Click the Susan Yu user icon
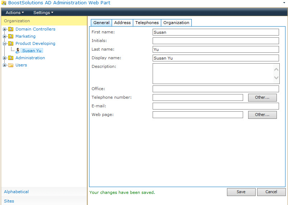This screenshot has width=288, height=205. click(18, 51)
